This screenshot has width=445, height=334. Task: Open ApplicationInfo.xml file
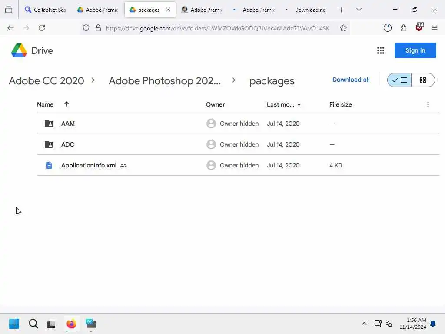point(89,165)
